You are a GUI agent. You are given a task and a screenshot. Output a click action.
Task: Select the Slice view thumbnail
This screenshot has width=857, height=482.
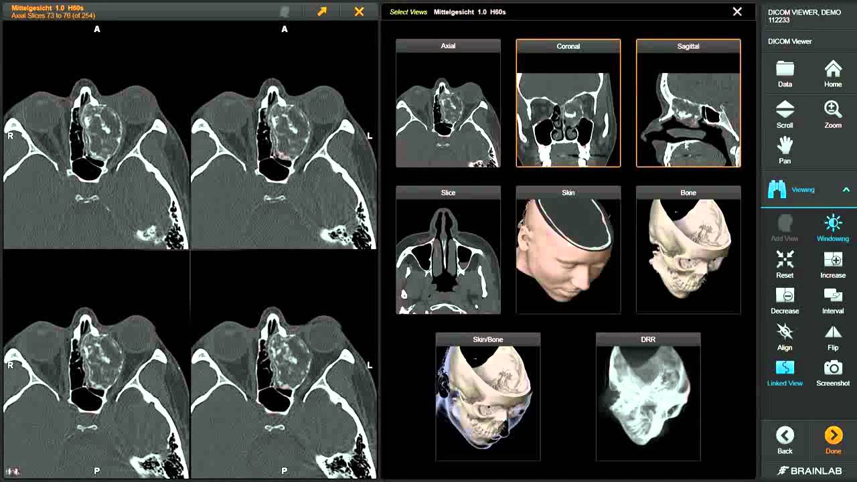[x=448, y=250]
